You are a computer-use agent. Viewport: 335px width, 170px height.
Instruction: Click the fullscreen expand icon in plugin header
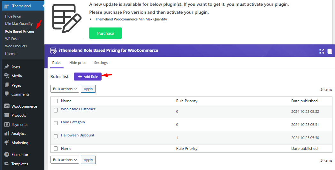point(322,51)
